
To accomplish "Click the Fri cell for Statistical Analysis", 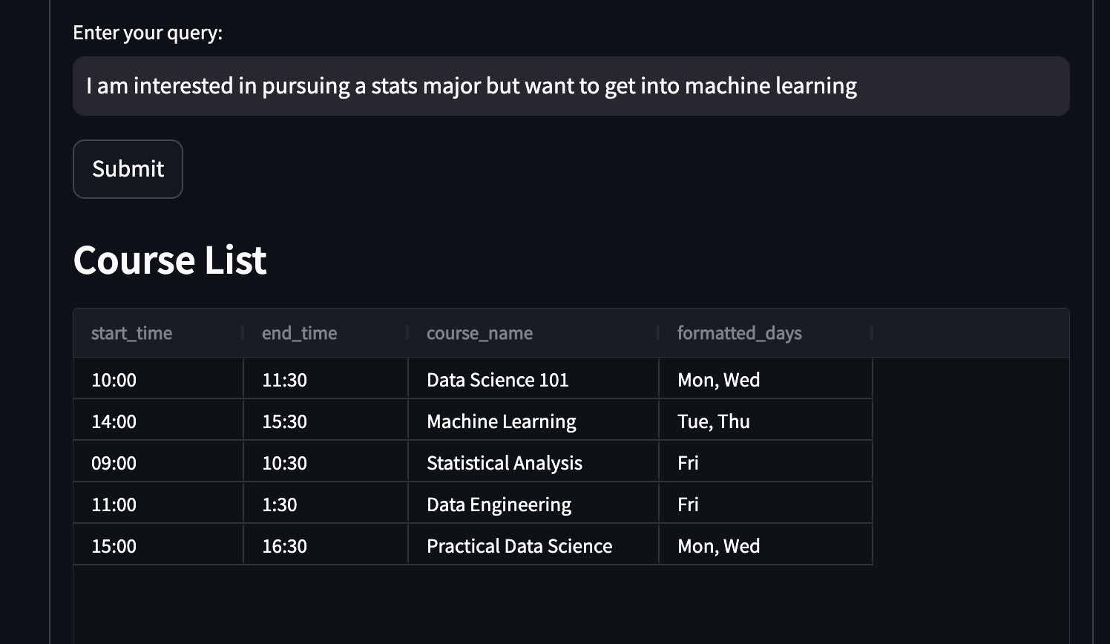I will pos(766,462).
